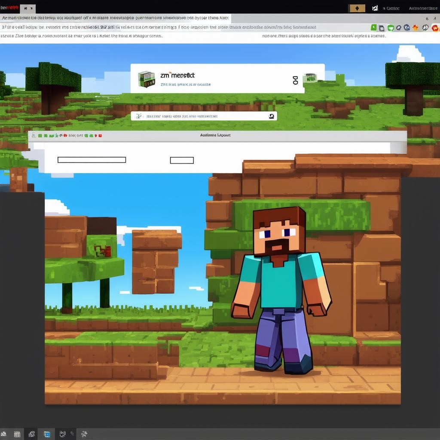
Task: Click the first taskbar icon at bottom left
Action: (3, 434)
